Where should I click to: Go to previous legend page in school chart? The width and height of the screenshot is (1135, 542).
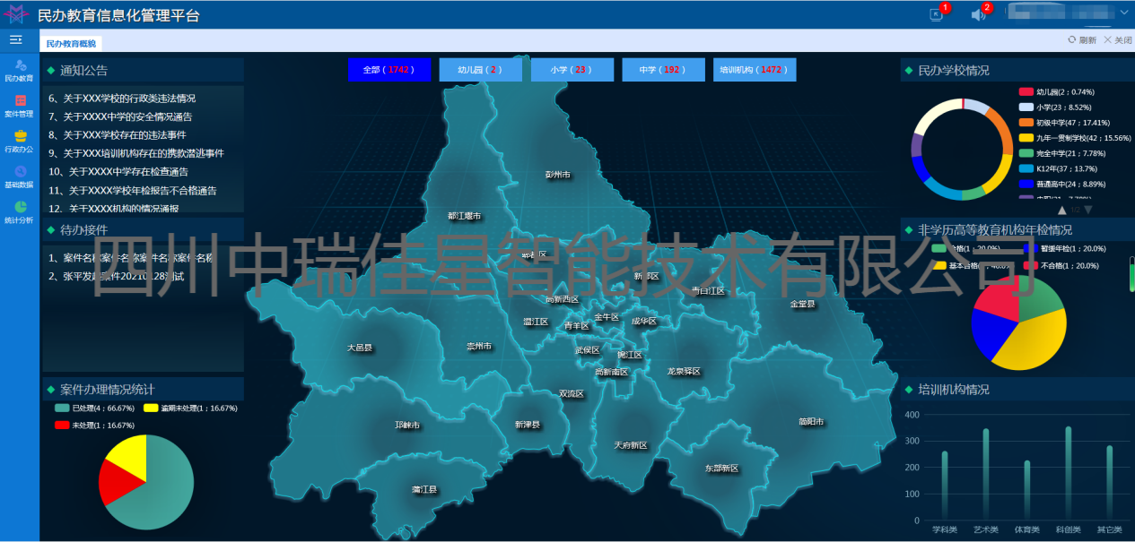pos(1062,210)
